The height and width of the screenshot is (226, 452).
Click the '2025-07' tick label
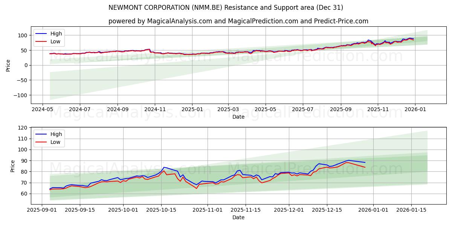[303, 110]
